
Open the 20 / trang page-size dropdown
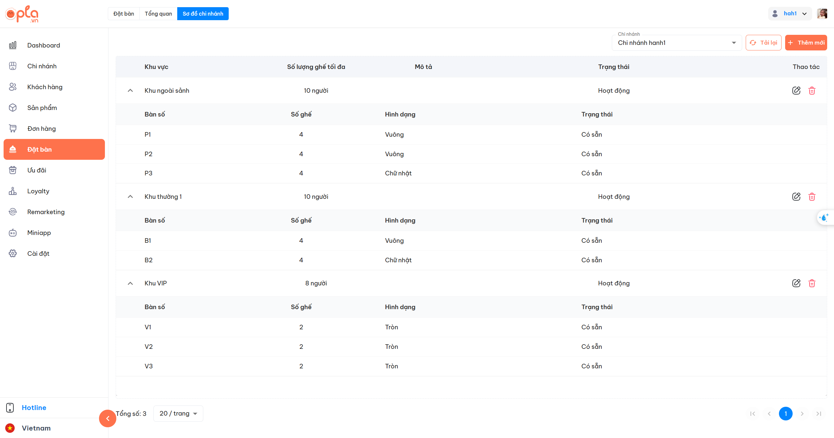(x=178, y=413)
